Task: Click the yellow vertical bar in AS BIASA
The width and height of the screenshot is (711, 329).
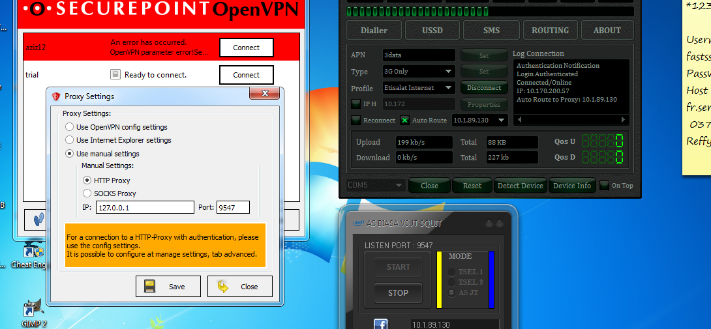Action: tap(439, 279)
